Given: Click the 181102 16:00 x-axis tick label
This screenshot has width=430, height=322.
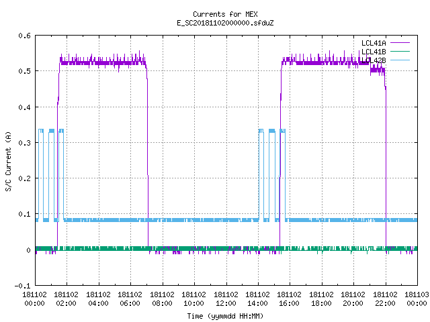Looking at the screenshot, I should coord(290,299).
